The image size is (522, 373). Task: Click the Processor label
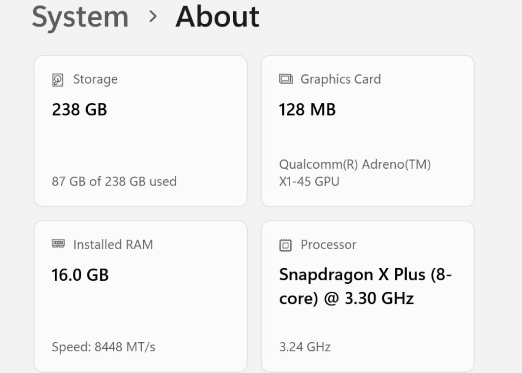click(328, 244)
